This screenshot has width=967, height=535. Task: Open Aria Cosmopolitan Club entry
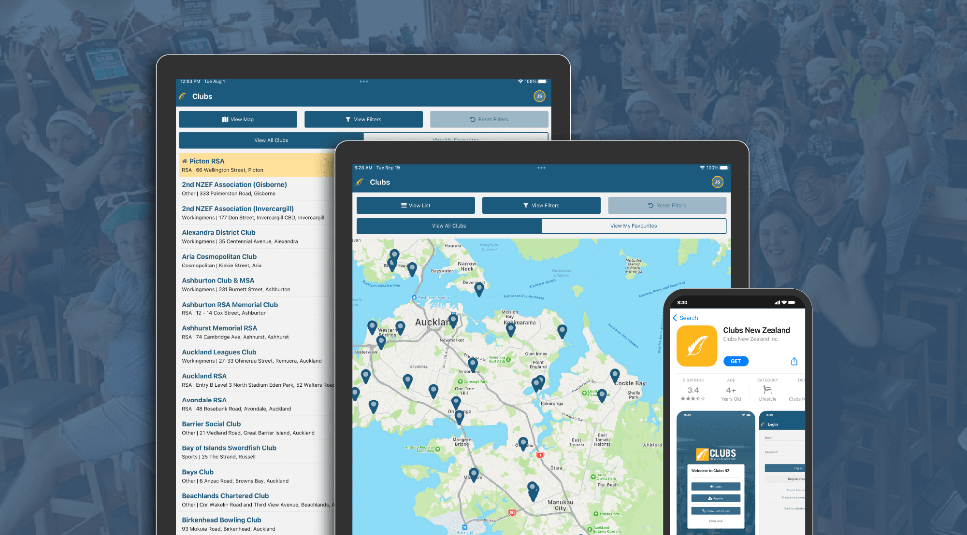pos(257,261)
